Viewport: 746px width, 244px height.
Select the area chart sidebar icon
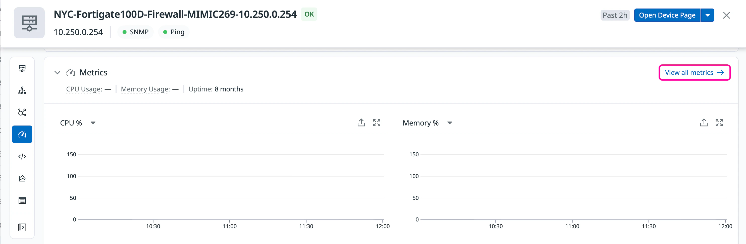point(22,178)
